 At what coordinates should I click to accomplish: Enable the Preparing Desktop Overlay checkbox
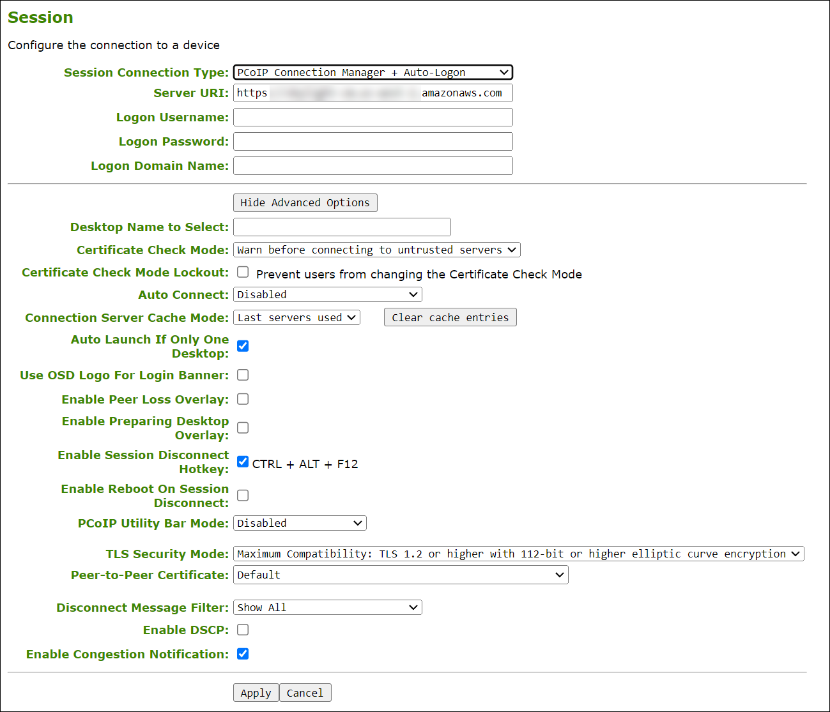[x=243, y=428]
